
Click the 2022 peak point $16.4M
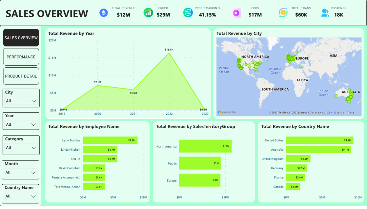(169, 53)
